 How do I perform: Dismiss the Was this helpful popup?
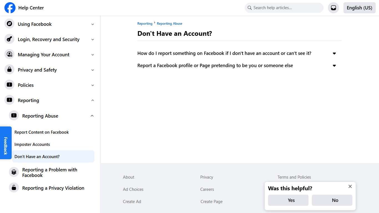pos(350,186)
